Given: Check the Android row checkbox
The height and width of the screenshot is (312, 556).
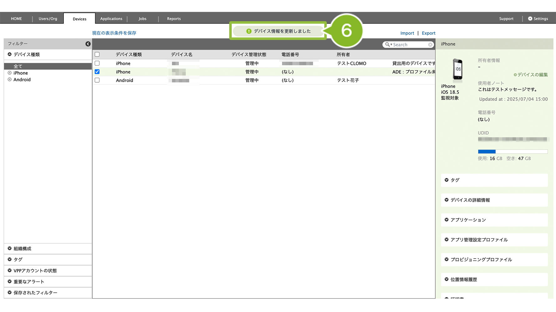Looking at the screenshot, I should click(97, 80).
